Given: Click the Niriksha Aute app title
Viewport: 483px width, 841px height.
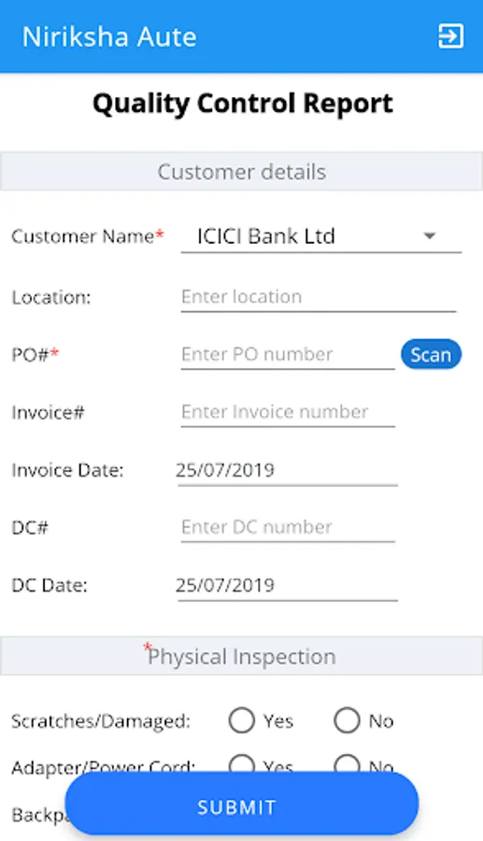Looking at the screenshot, I should (109, 36).
